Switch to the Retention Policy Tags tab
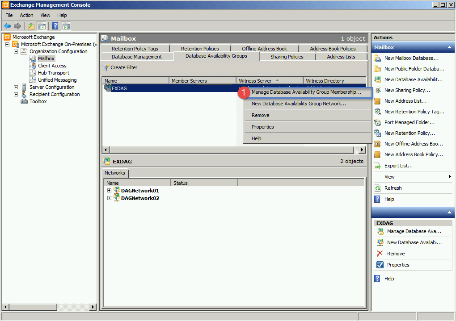The image size is (456, 321). coord(135,49)
